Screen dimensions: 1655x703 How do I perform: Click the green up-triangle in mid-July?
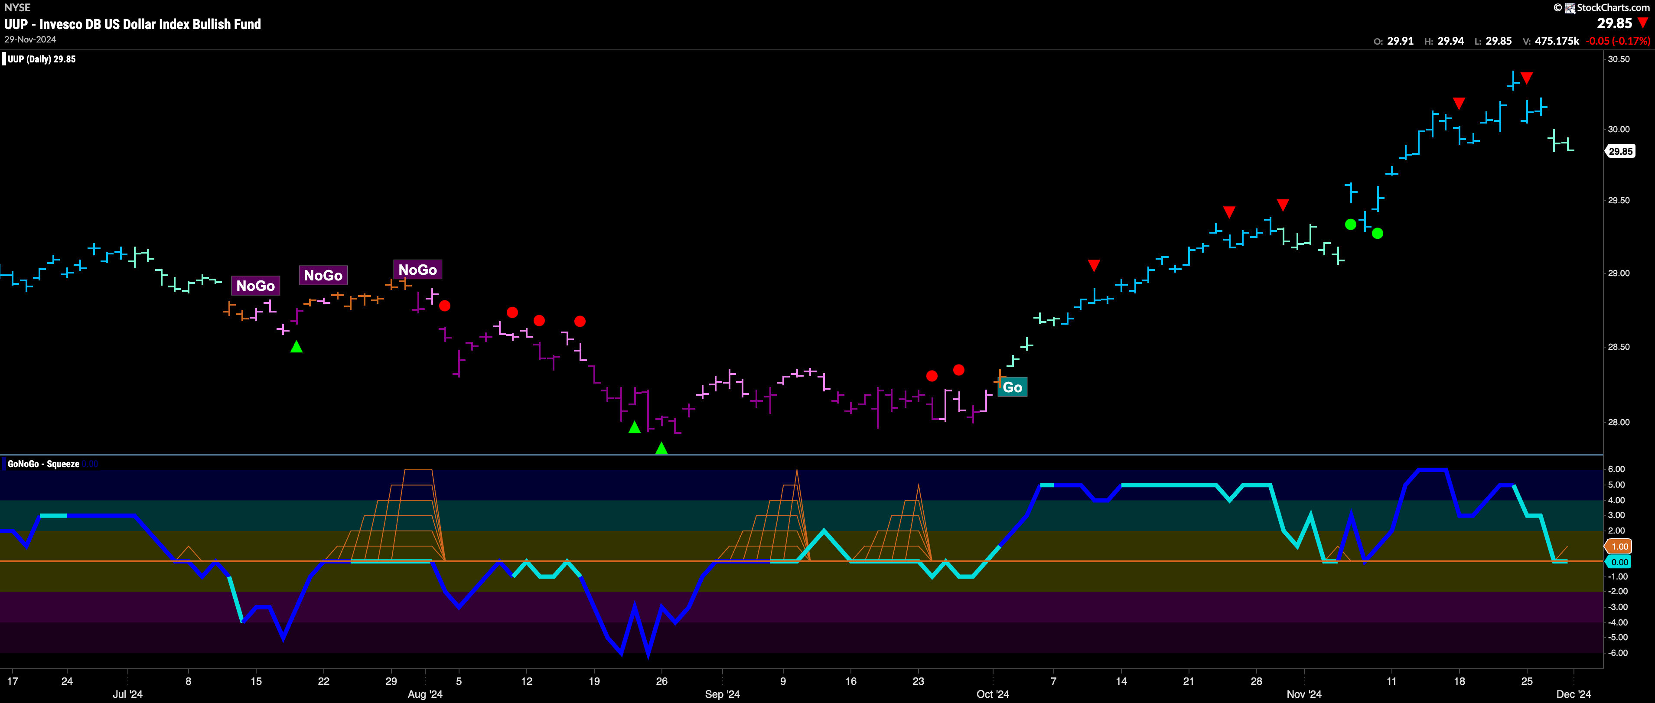coord(296,347)
